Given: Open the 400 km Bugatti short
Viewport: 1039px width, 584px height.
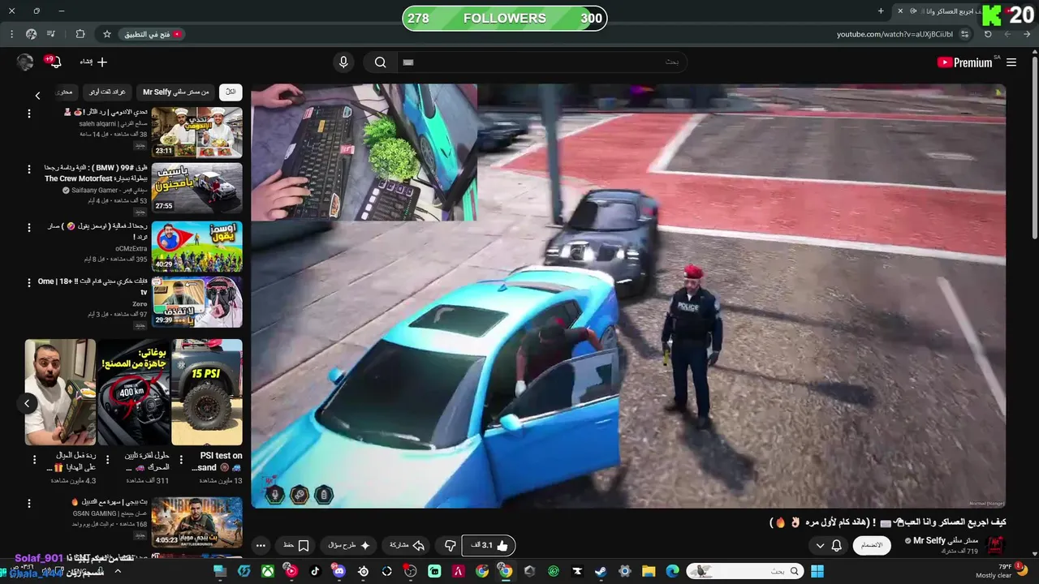Looking at the screenshot, I should tap(134, 392).
